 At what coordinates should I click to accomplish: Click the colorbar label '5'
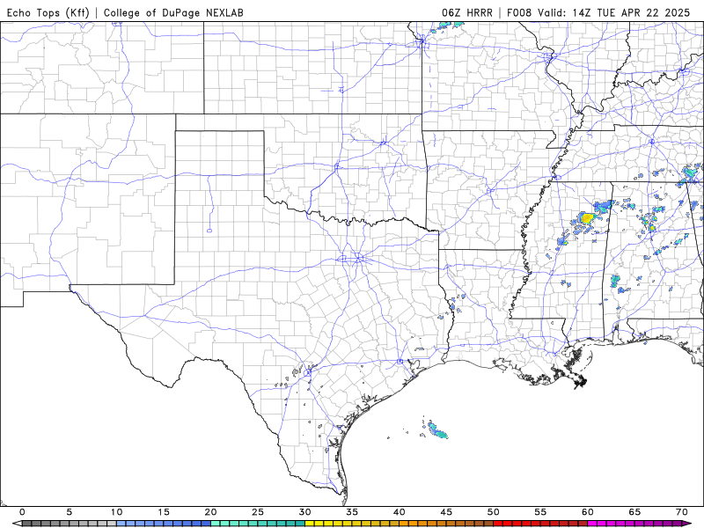click(70, 512)
